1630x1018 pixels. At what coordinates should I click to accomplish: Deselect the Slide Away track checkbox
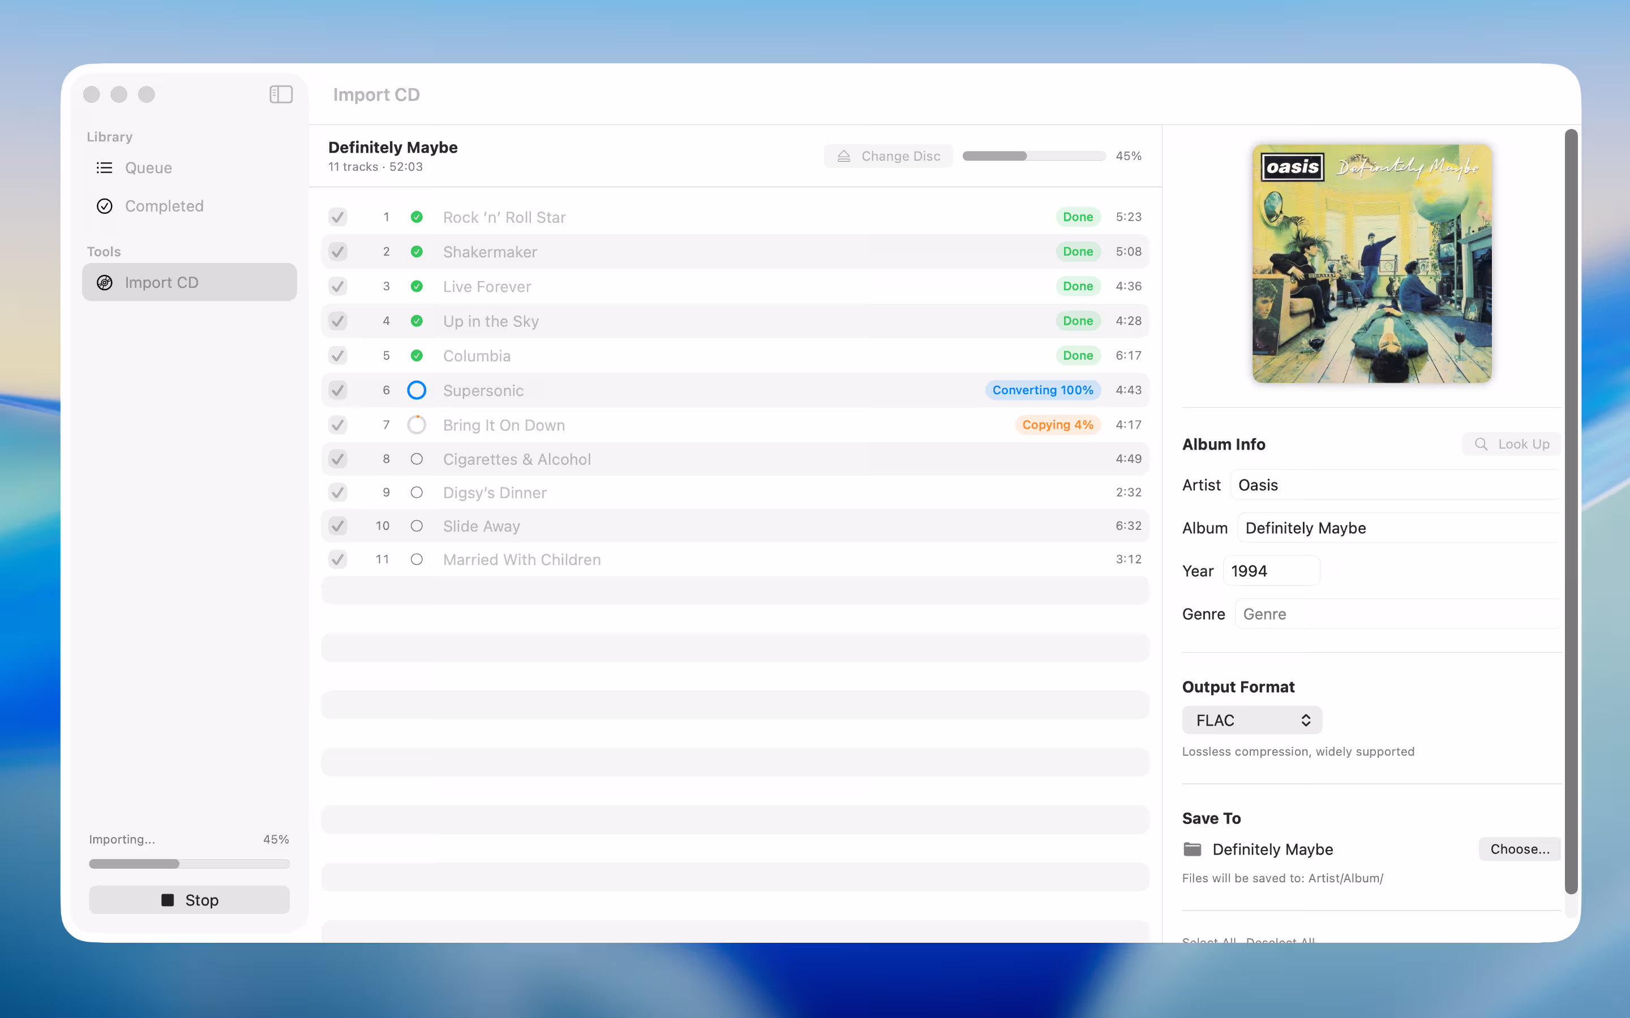point(337,526)
